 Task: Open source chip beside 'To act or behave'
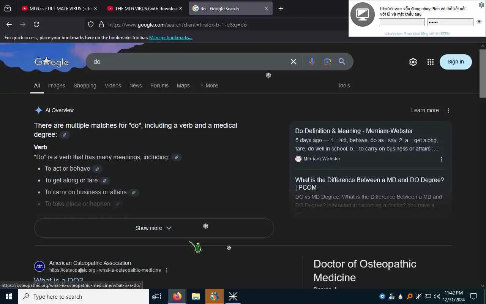tap(97, 169)
